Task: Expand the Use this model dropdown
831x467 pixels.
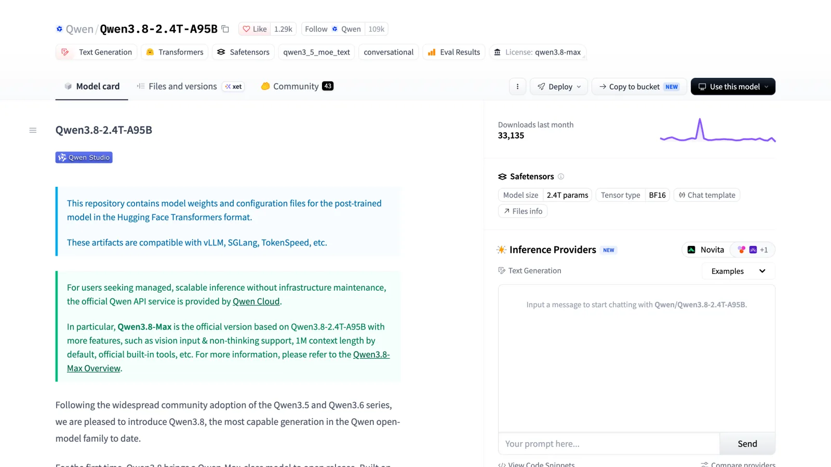Action: [733, 87]
